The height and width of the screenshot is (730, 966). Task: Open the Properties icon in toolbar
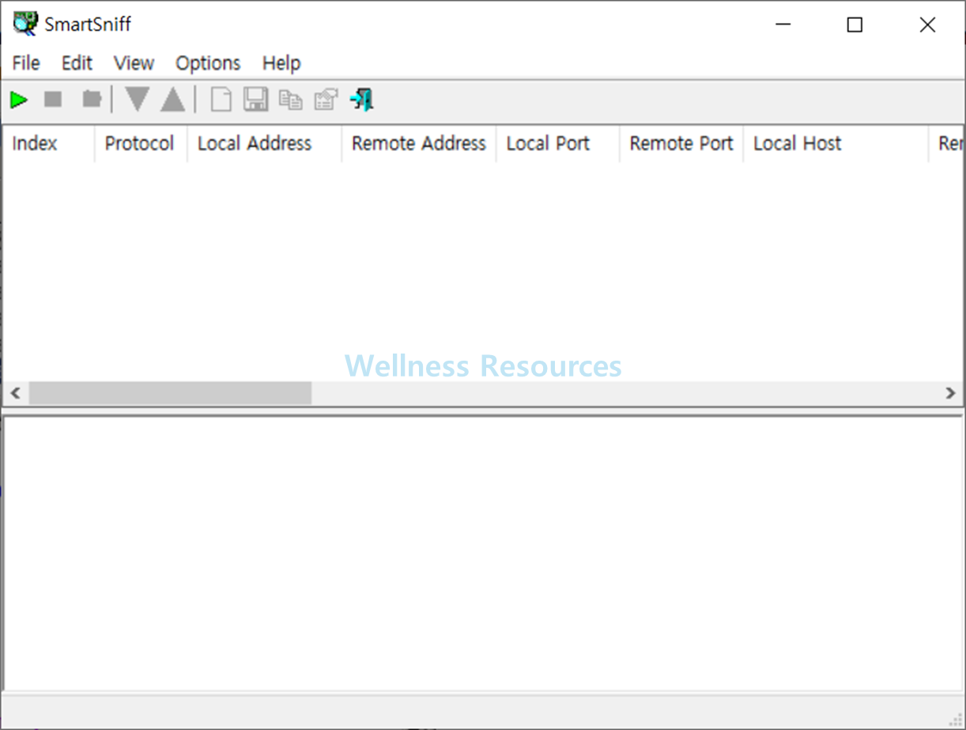pos(326,100)
